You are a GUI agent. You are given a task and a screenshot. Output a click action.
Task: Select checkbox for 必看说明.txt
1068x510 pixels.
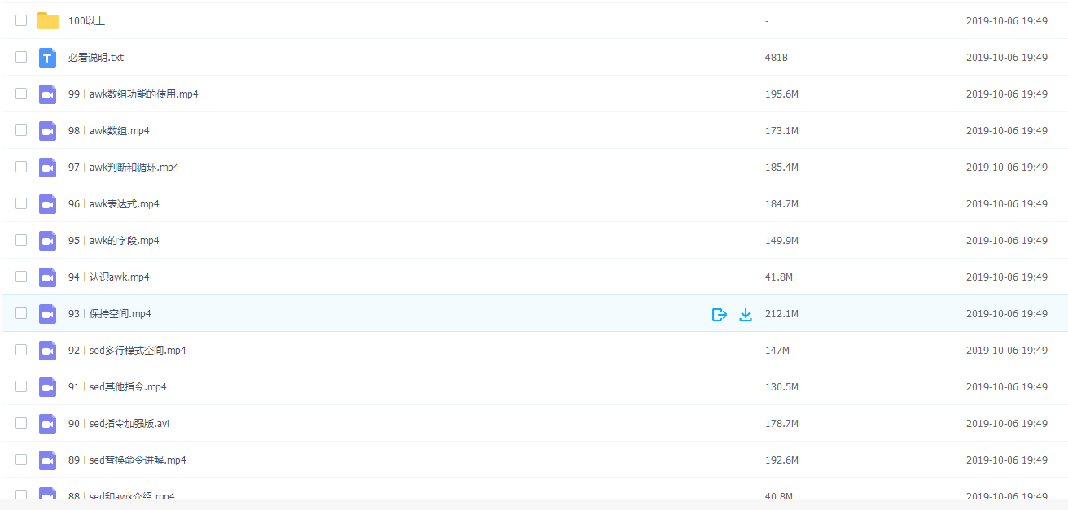(x=21, y=57)
